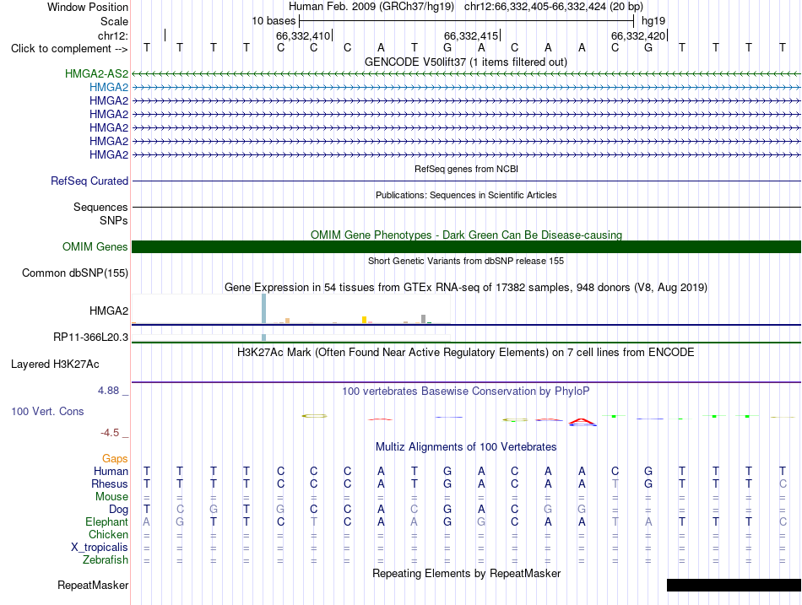Image resolution: width=802 pixels, height=605 pixels.
Task: Open the GENCODE V50lift37 track title
Action: [x=465, y=62]
